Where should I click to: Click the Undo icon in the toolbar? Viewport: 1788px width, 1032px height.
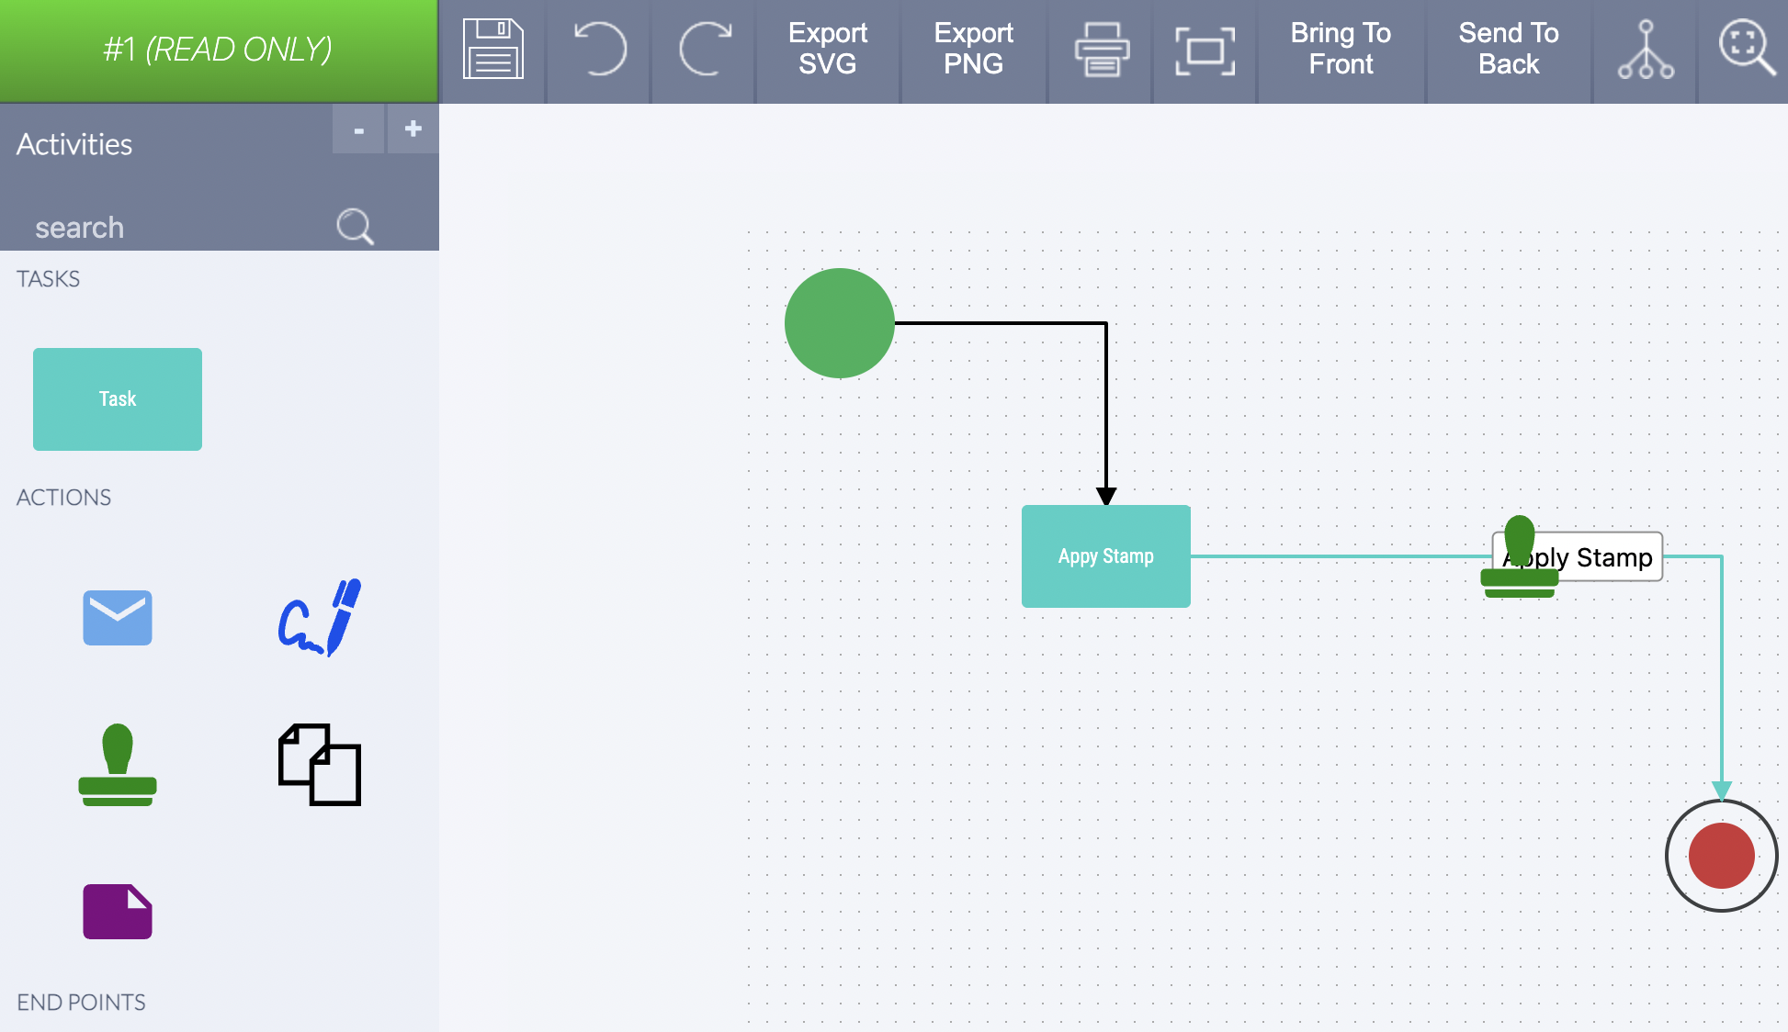click(x=598, y=50)
